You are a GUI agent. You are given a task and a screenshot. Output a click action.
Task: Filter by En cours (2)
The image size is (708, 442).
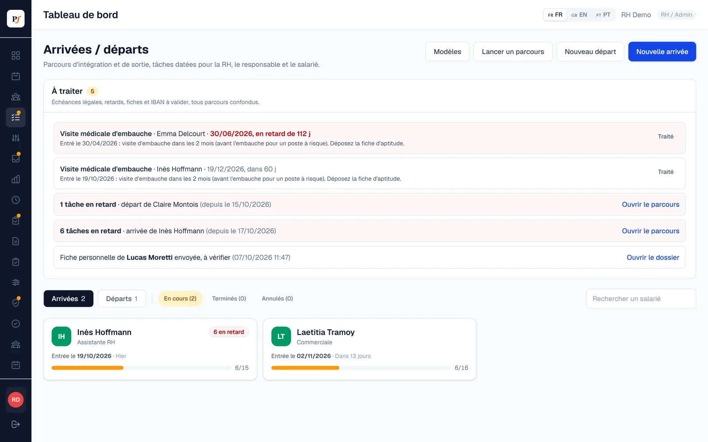[180, 299]
